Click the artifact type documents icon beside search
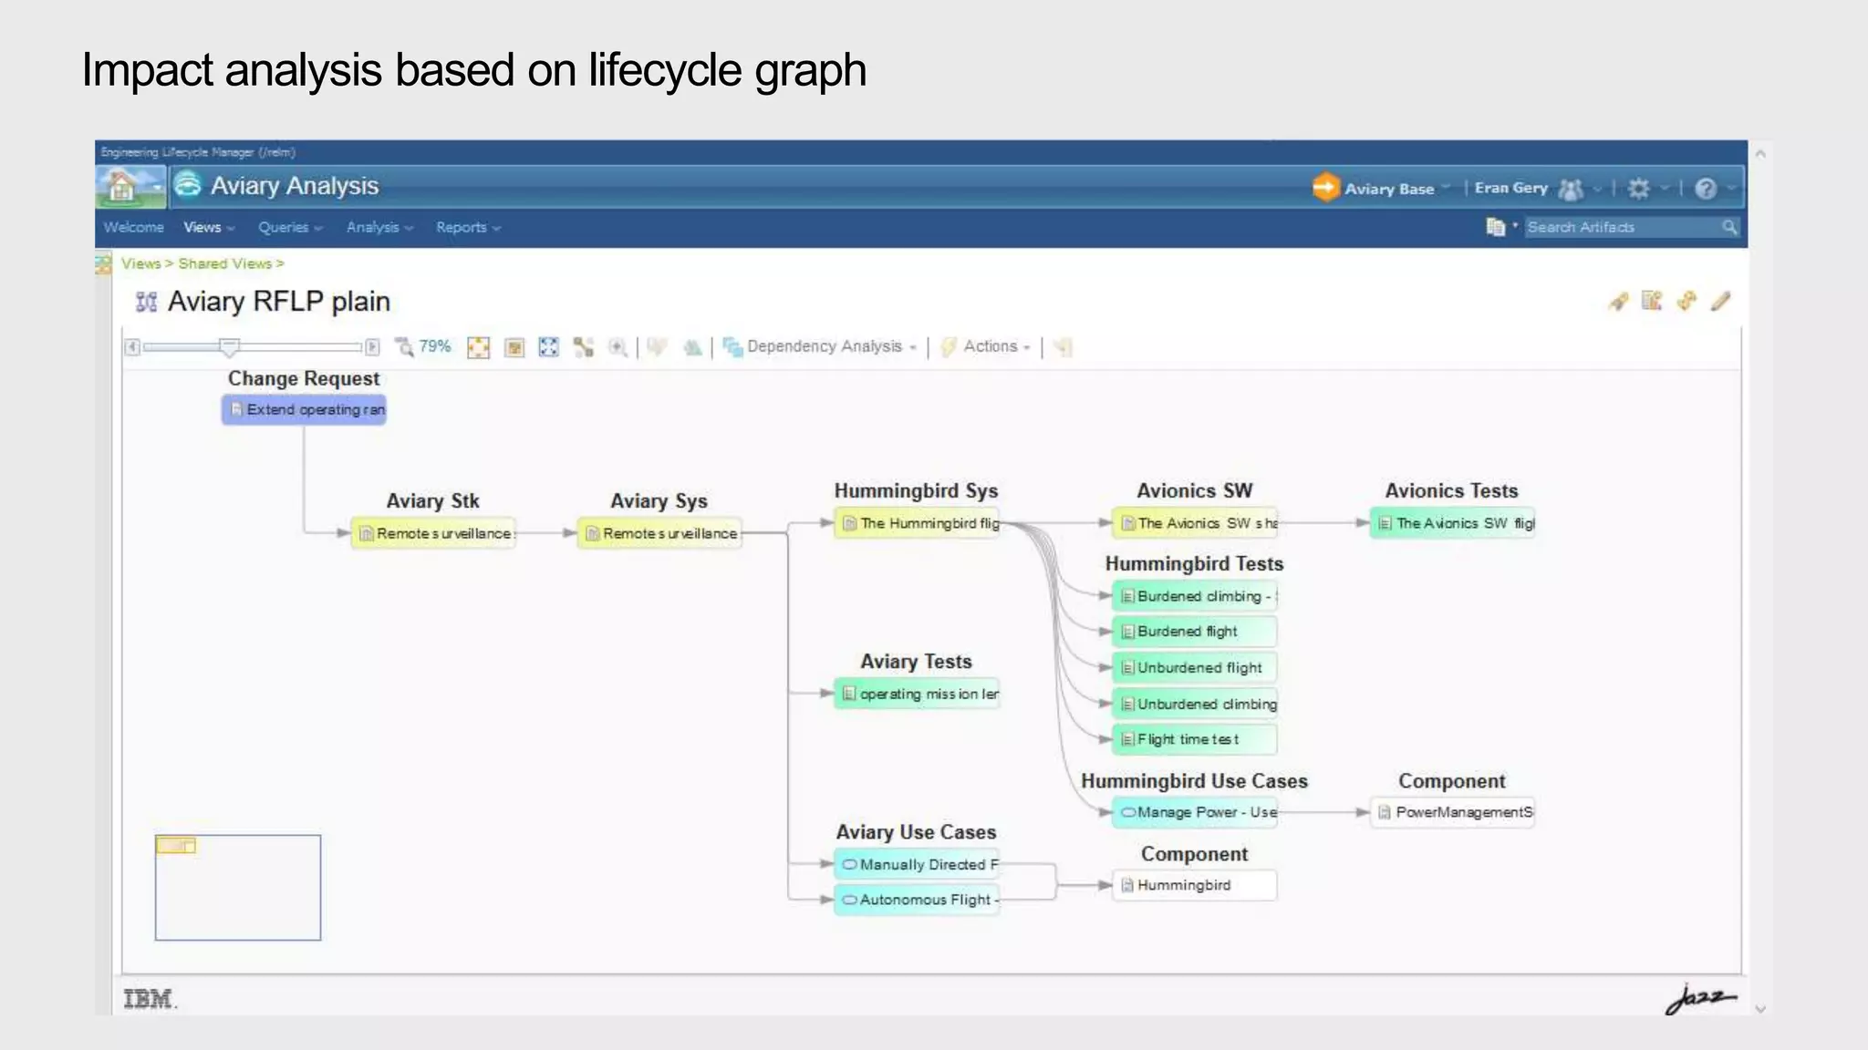The width and height of the screenshot is (1868, 1050). pos(1495,227)
